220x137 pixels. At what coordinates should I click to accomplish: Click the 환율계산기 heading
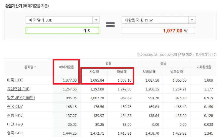coord(14,6)
